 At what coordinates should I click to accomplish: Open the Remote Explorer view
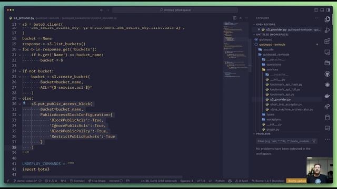(327, 52)
